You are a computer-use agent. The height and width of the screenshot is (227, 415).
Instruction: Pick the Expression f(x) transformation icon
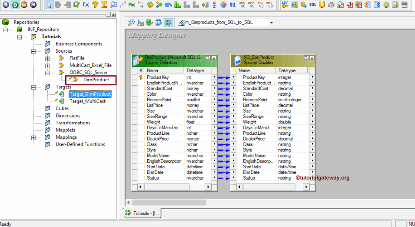[x=86, y=5]
